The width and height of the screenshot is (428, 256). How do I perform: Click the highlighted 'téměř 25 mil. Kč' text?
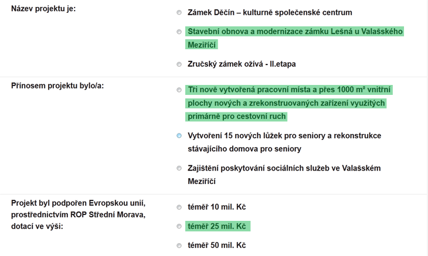pos(217,226)
